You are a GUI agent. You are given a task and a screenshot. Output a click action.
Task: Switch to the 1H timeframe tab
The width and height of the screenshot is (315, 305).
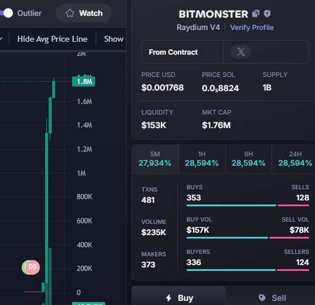tap(202, 159)
